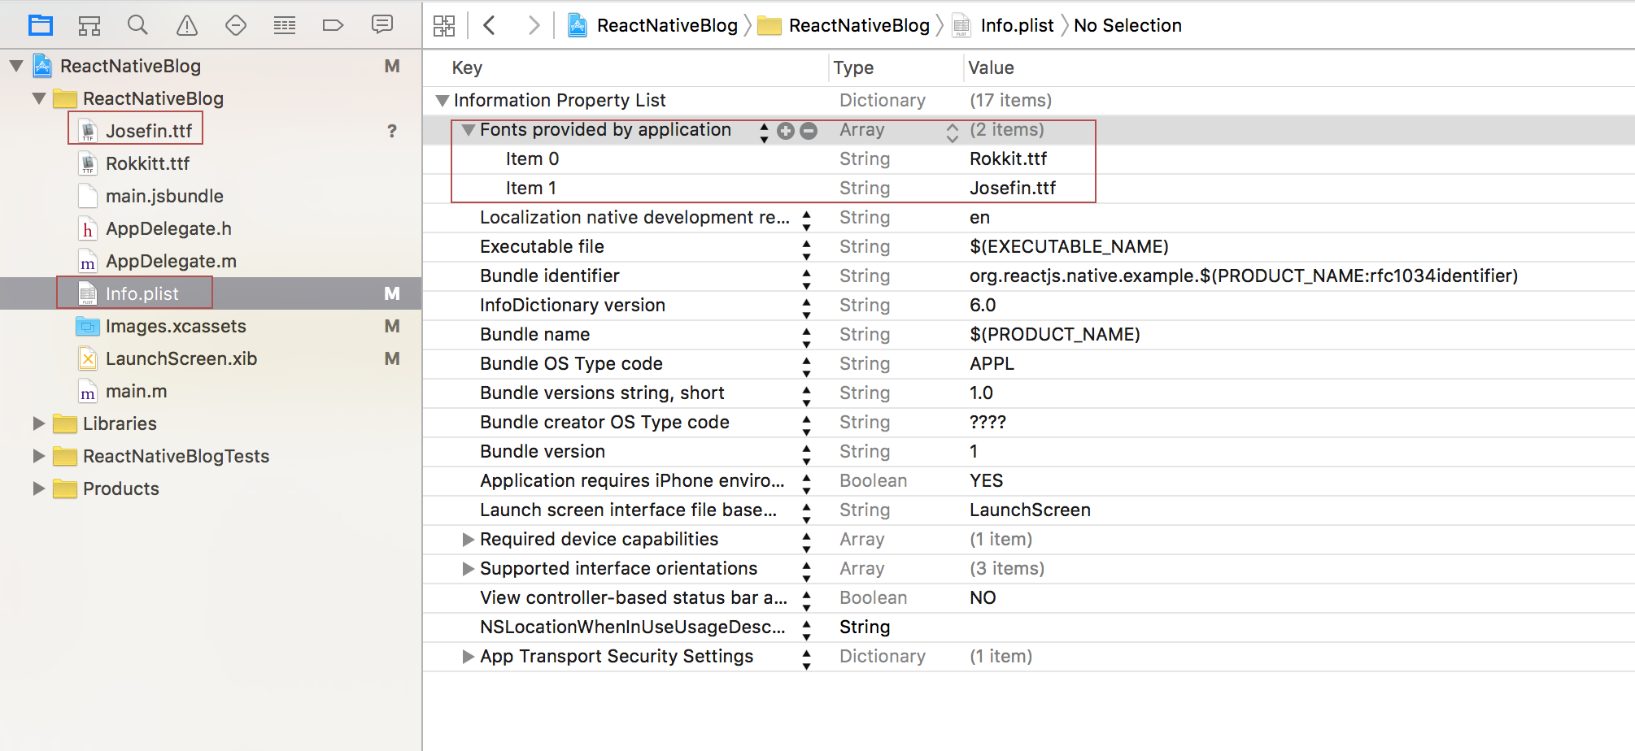Click the ReactNativeBlog project file icon in breadcrumb
Viewport: 1635px width, 751px height.
point(578,25)
